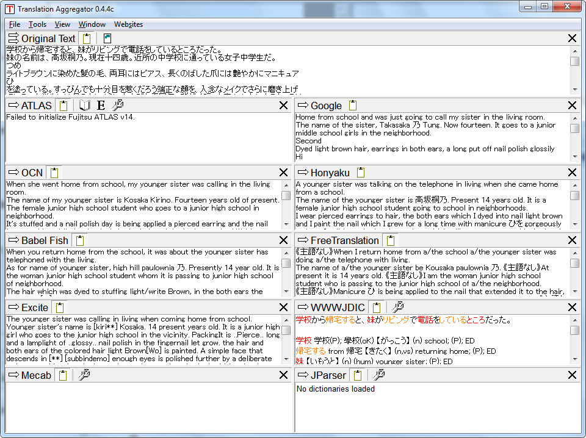The image size is (586, 438).
Task: Open WWWJDIC settings wrench icon
Action: tap(397, 307)
